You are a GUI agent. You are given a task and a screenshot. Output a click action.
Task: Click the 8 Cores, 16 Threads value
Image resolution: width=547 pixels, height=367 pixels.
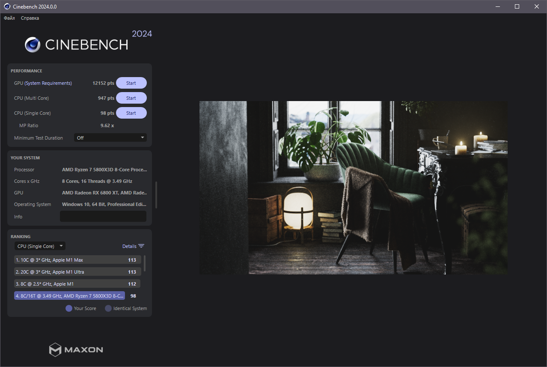click(x=97, y=181)
